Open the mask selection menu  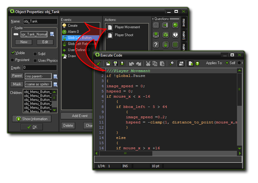55,84
